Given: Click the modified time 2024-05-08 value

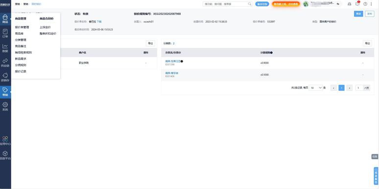Looking at the screenshot, I should (102, 30).
